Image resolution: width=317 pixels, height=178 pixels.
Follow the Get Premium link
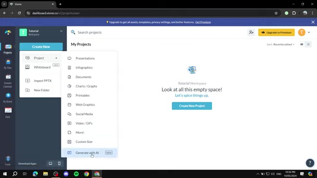coord(203,22)
